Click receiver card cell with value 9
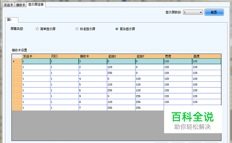 (93, 96)
